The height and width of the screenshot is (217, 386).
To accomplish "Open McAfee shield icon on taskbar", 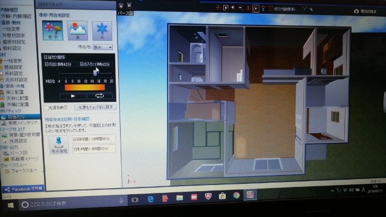I will point(208,197).
